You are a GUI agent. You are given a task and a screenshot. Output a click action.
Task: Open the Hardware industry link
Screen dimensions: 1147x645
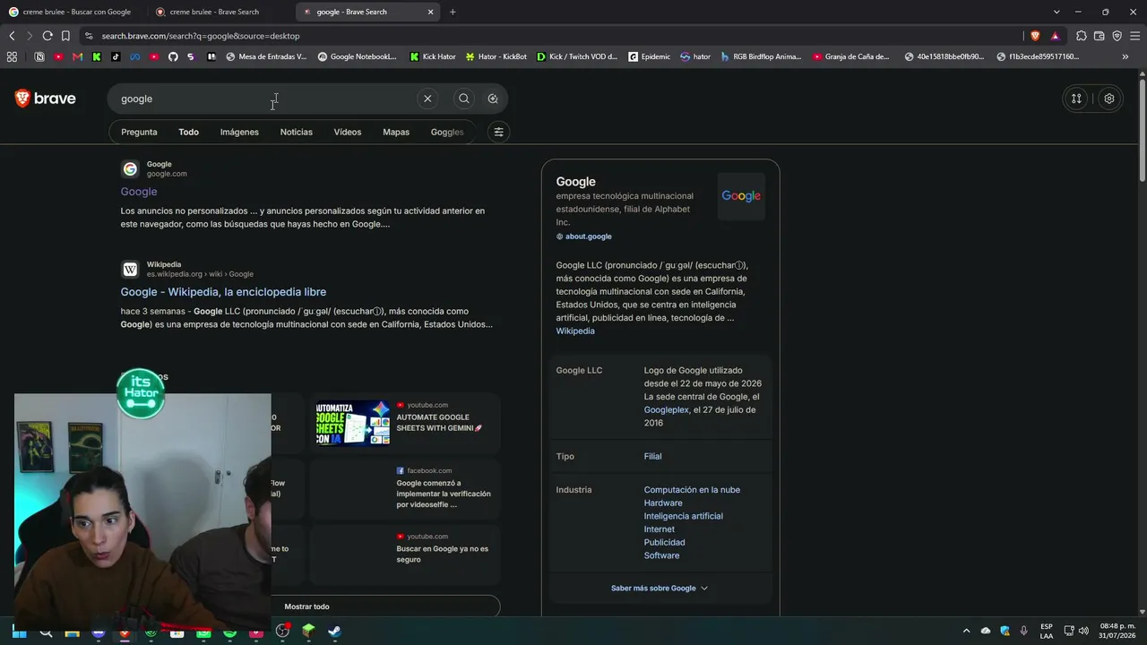click(663, 503)
